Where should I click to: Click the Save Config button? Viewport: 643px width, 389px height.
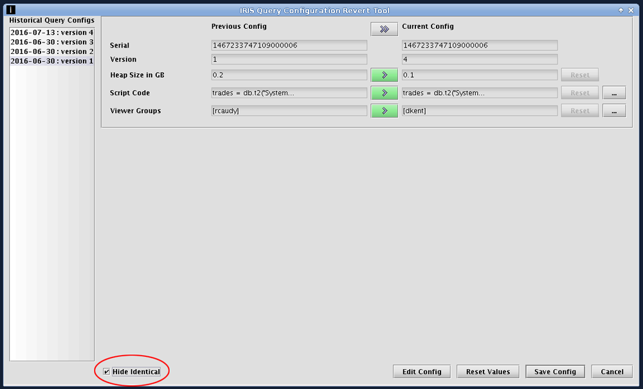coord(556,372)
